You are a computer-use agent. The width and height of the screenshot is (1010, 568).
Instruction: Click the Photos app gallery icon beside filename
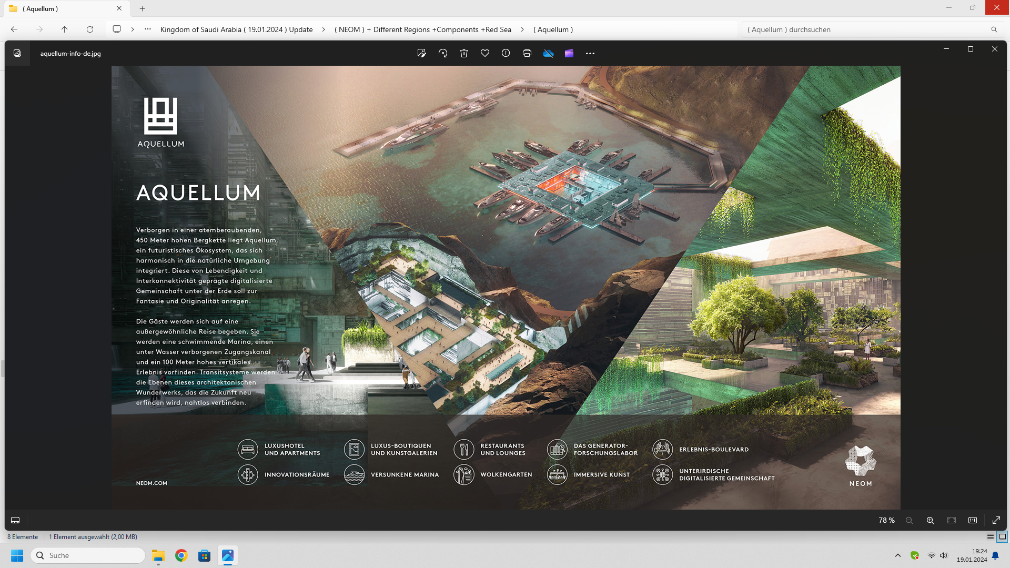pos(17,53)
